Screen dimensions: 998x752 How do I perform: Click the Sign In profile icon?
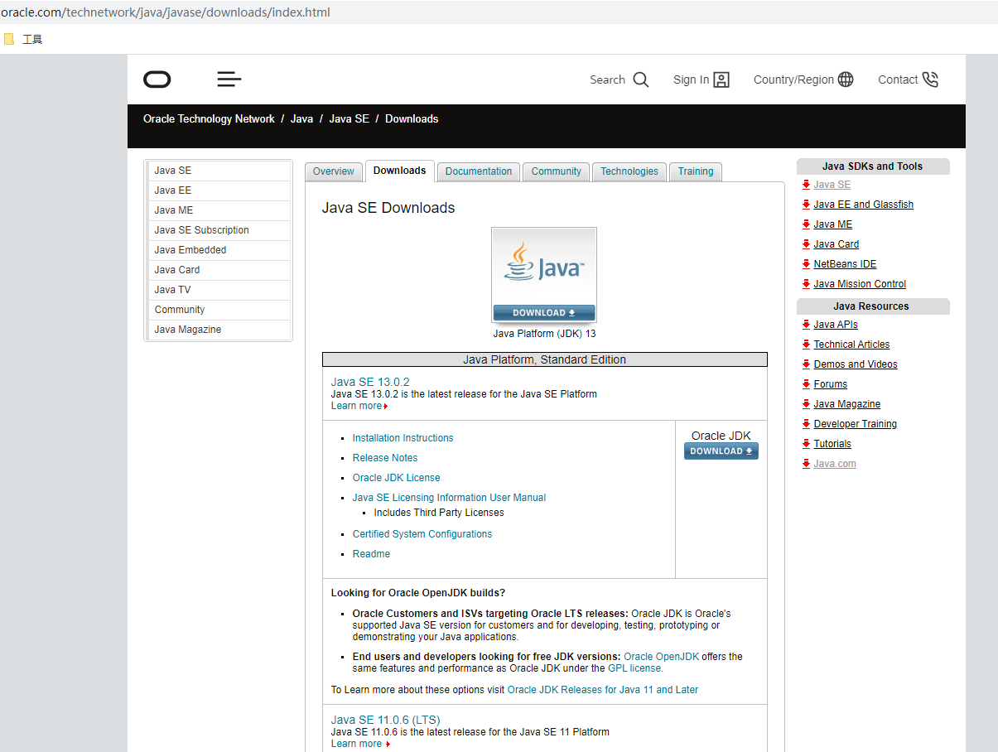coord(721,80)
